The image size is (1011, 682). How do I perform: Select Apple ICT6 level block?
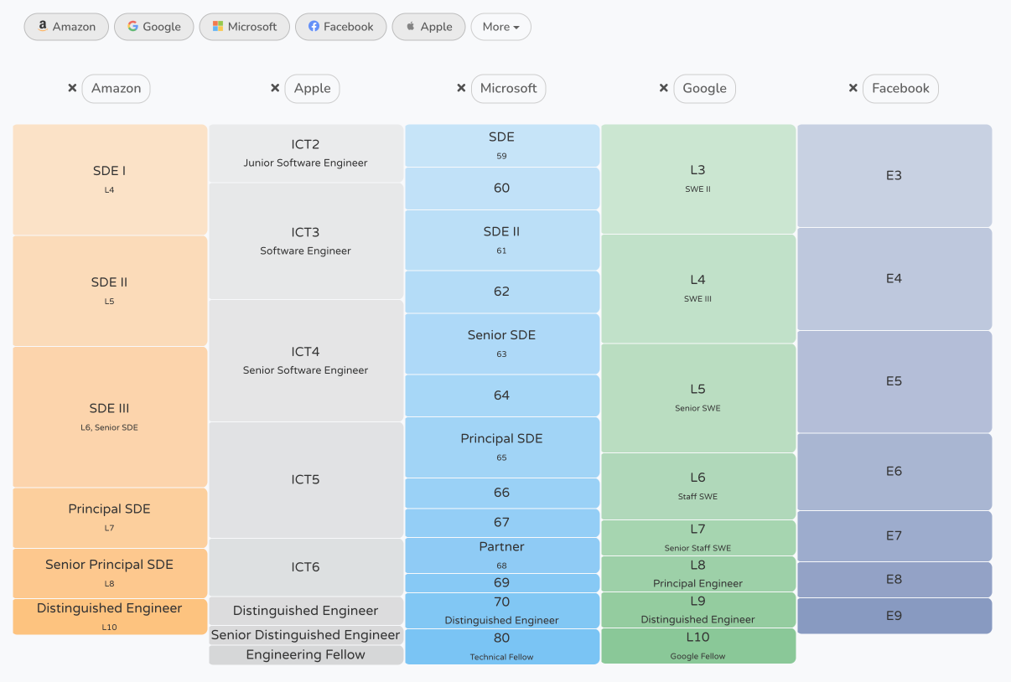[306, 567]
